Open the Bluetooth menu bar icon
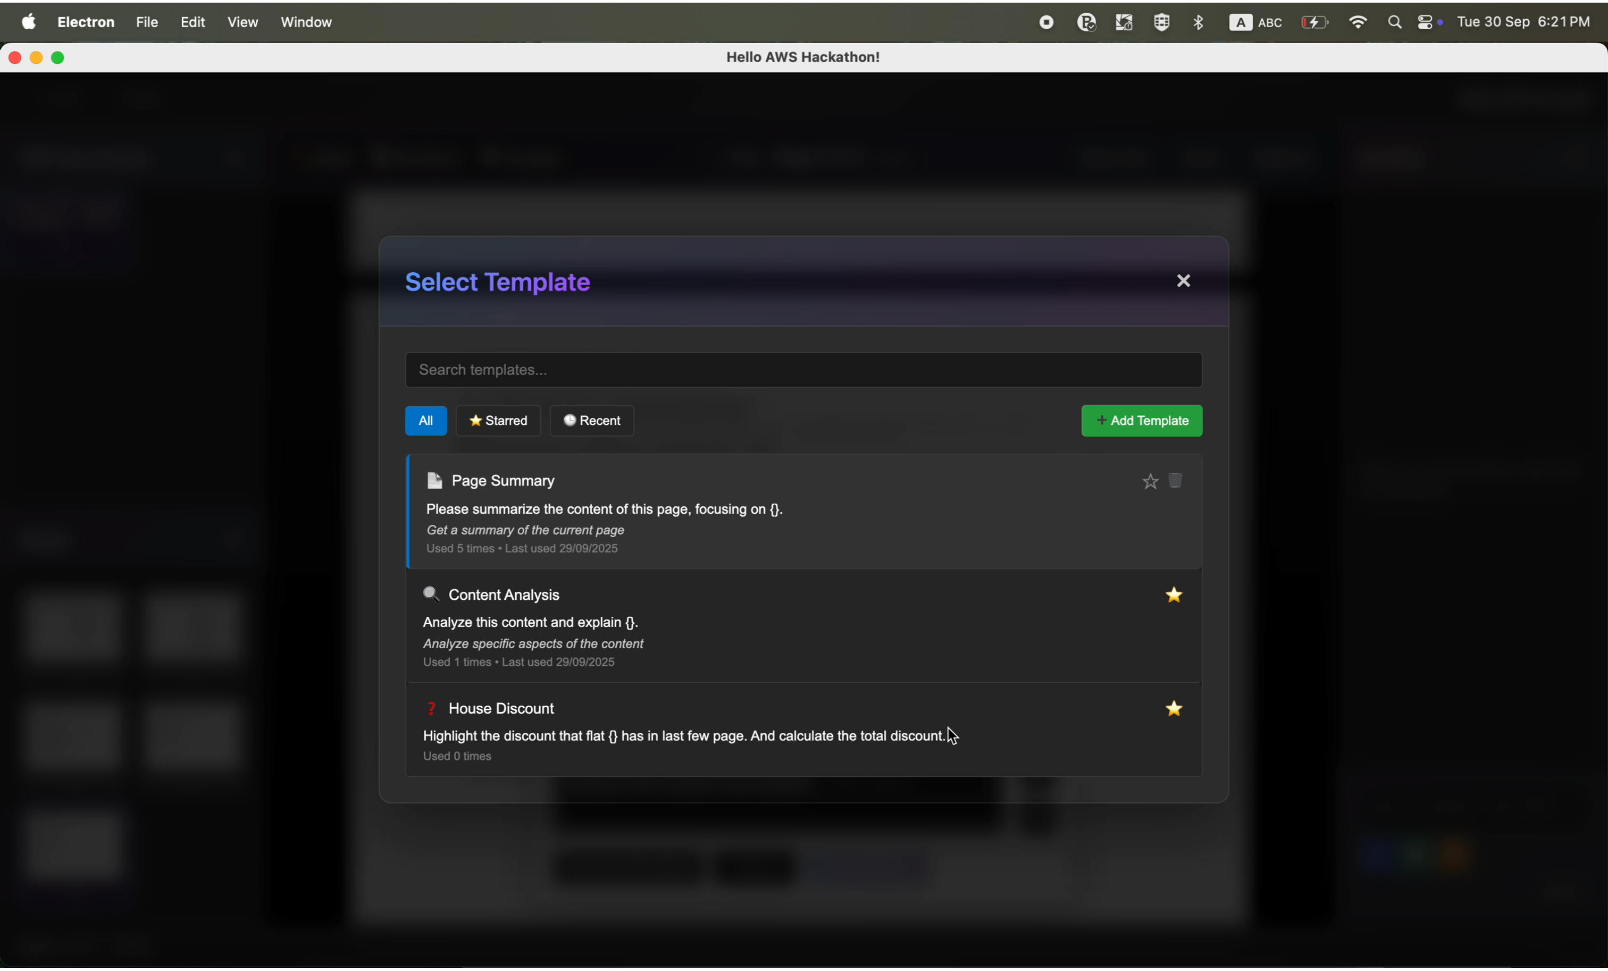Screen dimensions: 1608x971 (1198, 23)
